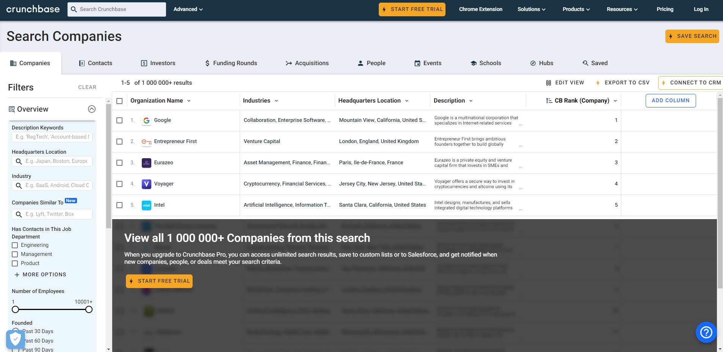Click the Hubs compass icon
The height and width of the screenshot is (352, 723).
coord(533,63)
